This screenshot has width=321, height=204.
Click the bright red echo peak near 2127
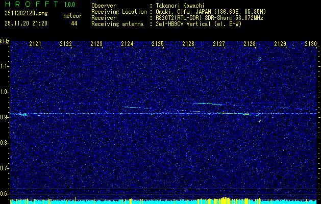[225, 113]
